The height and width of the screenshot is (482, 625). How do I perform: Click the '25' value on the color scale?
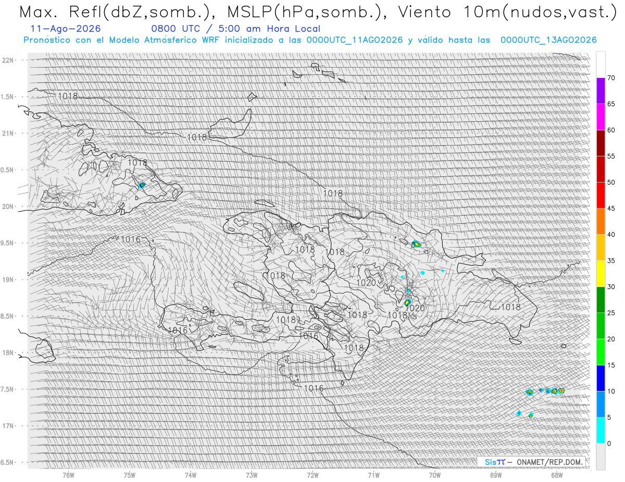611,312
